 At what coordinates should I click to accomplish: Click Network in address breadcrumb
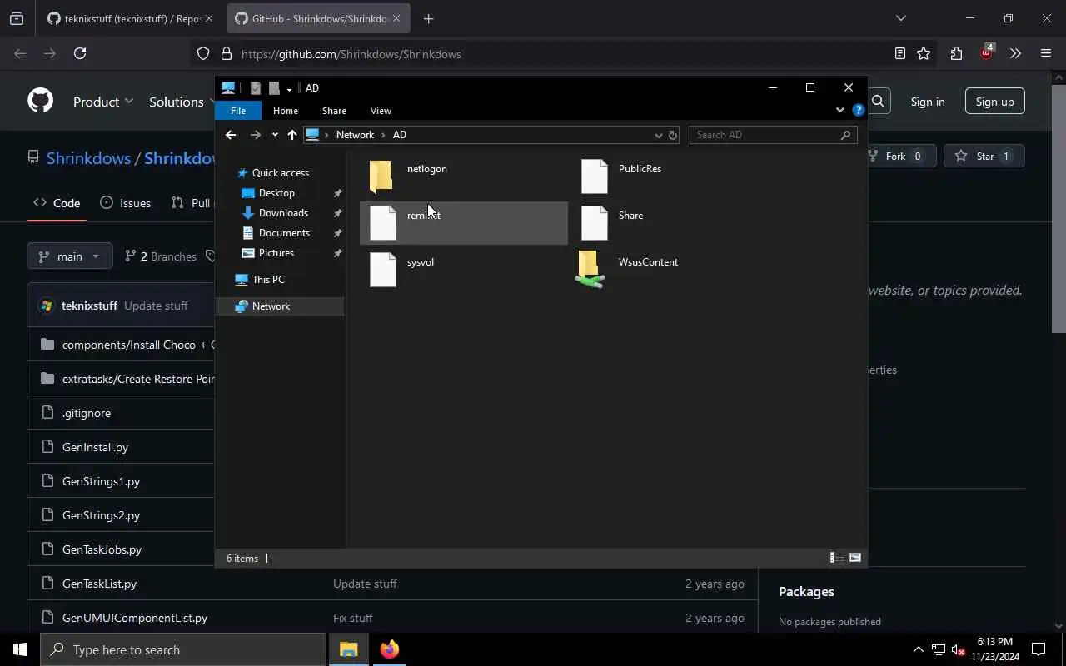(x=355, y=135)
